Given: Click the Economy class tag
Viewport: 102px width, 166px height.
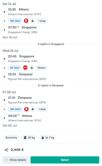Looking at the screenshot, I should tap(11, 138).
